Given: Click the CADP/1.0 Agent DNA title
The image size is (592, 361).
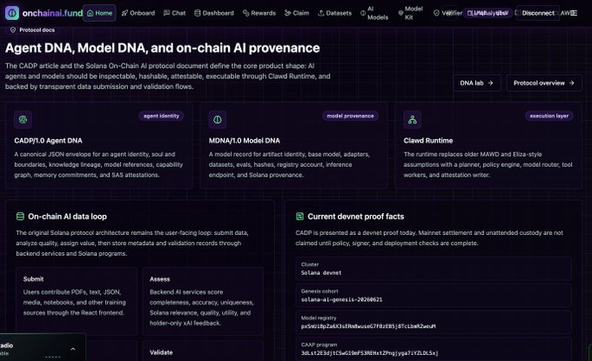Looking at the screenshot, I should (49, 141).
